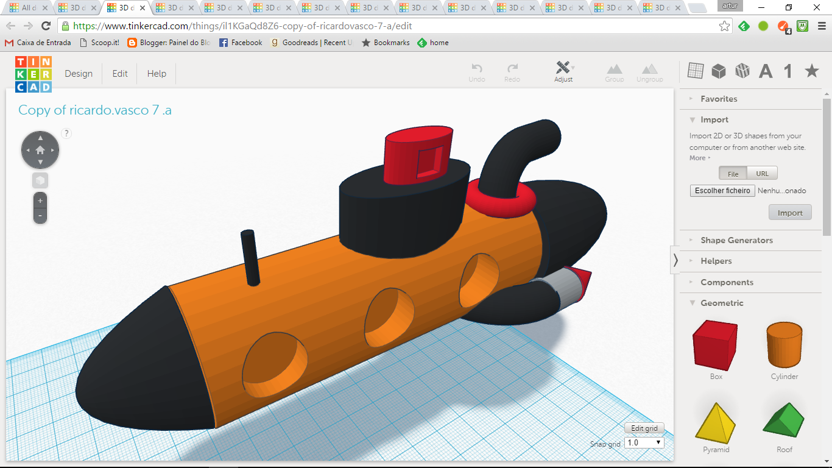Open the Adjust tool
Viewport: 832px width, 468px height.
pyautogui.click(x=563, y=68)
